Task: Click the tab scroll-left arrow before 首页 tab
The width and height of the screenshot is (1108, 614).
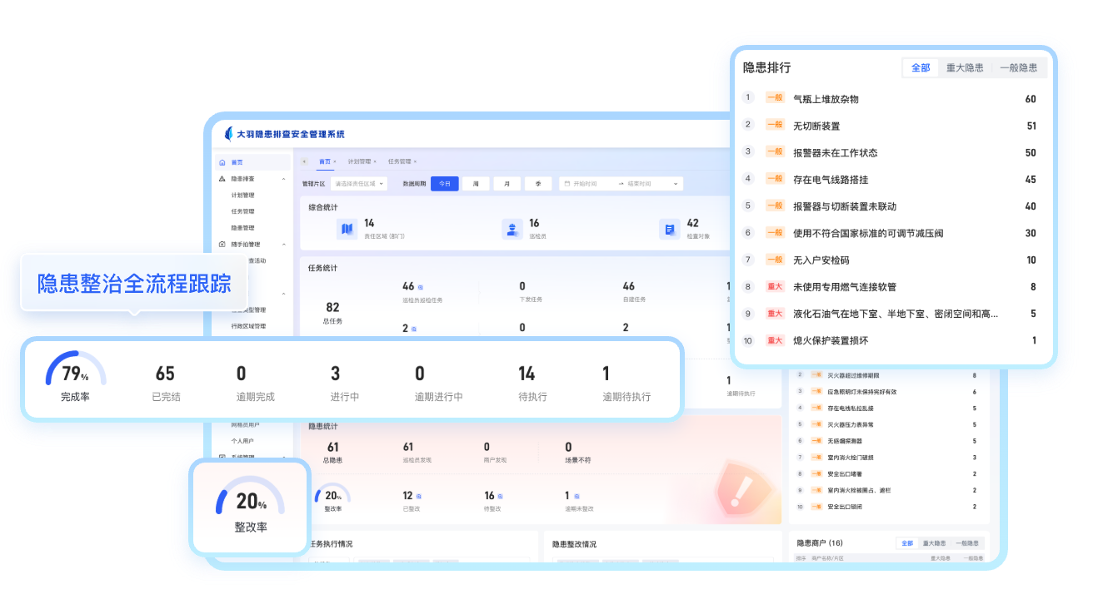Action: [x=304, y=161]
